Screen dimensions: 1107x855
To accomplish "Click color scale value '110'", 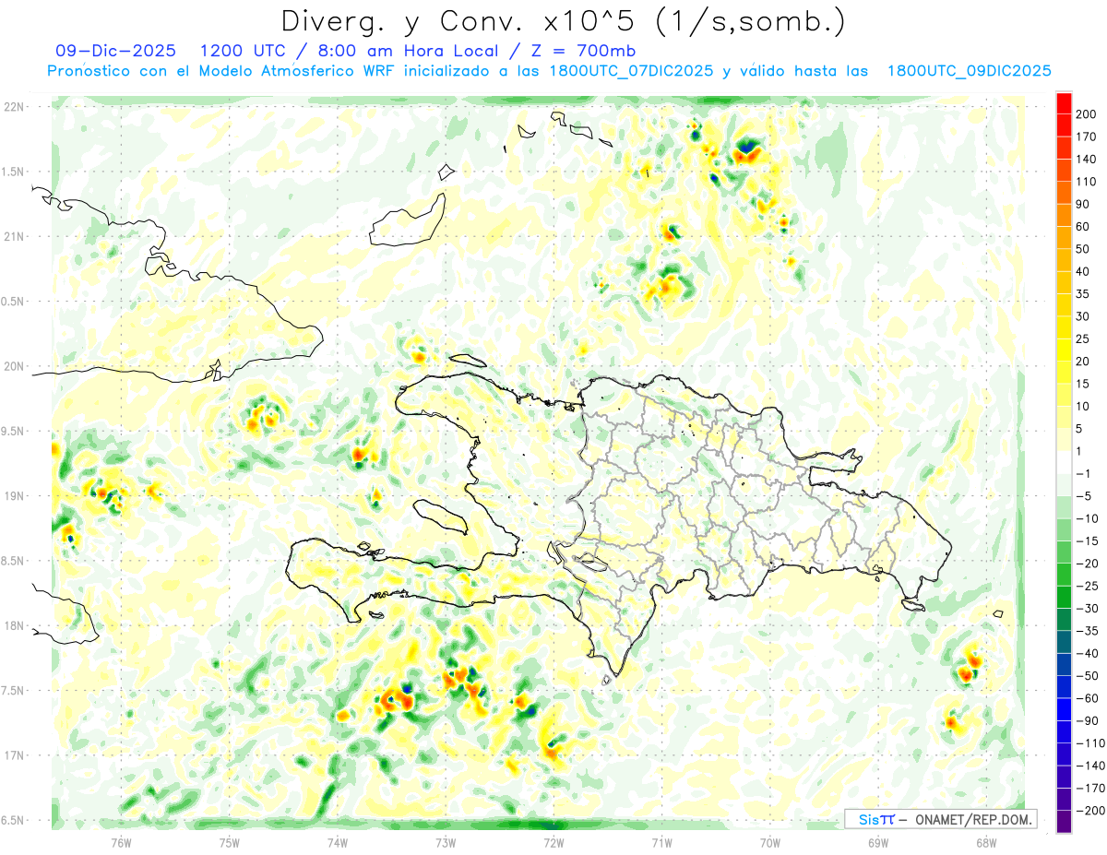I will point(1087,183).
